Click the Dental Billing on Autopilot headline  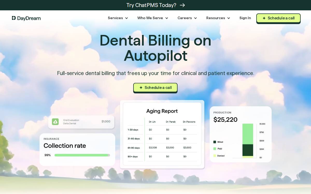pos(155,48)
